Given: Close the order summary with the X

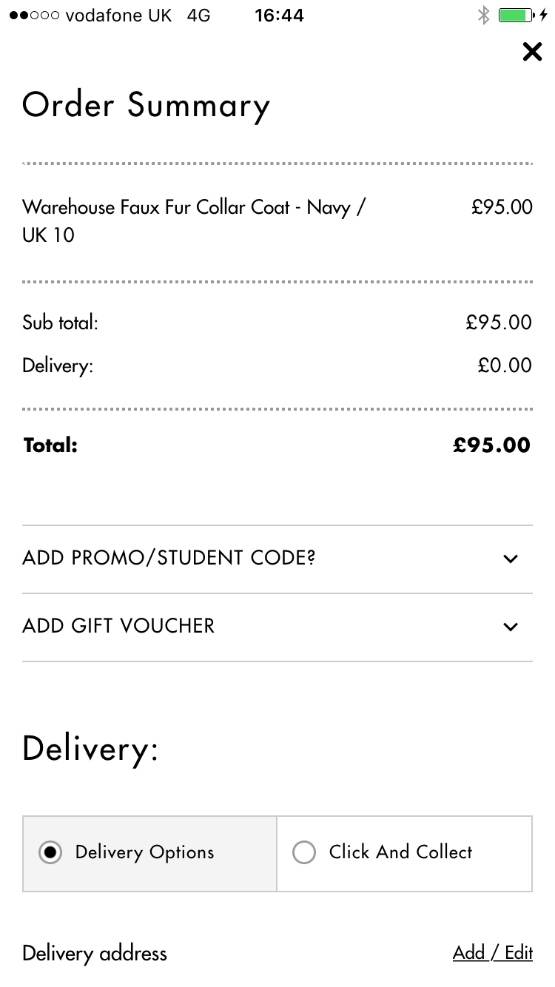Looking at the screenshot, I should click(532, 52).
